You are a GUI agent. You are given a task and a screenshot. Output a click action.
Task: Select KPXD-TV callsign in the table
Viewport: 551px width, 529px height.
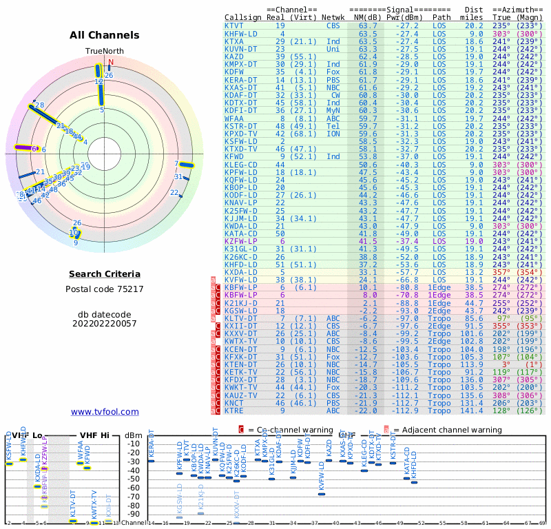click(240, 134)
